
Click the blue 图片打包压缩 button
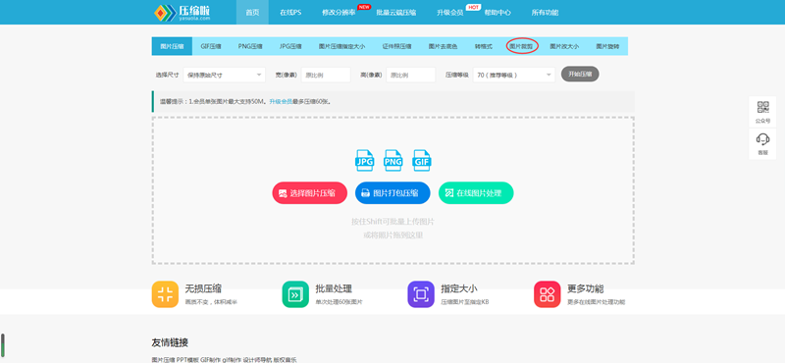point(393,192)
